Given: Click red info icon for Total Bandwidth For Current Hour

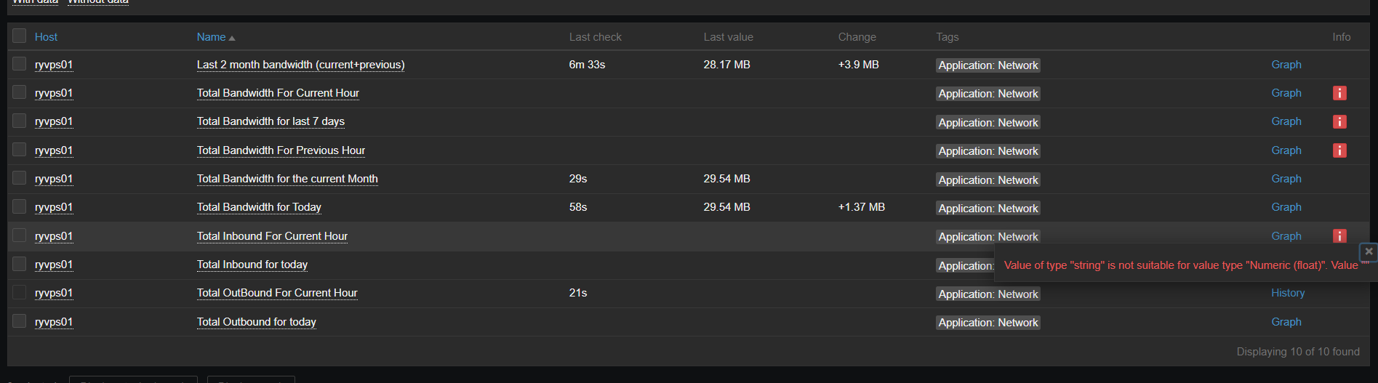Looking at the screenshot, I should 1339,93.
